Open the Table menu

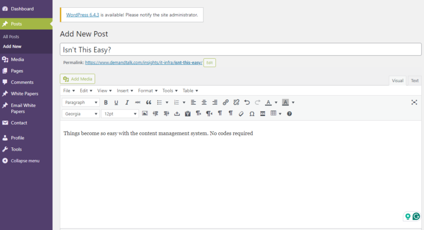pyautogui.click(x=190, y=91)
